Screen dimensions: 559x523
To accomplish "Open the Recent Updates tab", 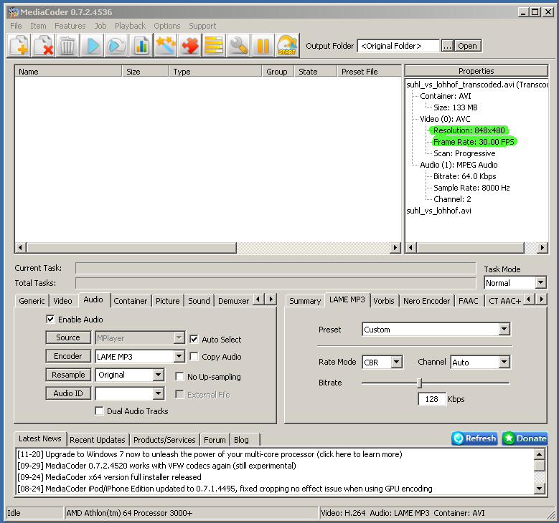I will [x=98, y=440].
